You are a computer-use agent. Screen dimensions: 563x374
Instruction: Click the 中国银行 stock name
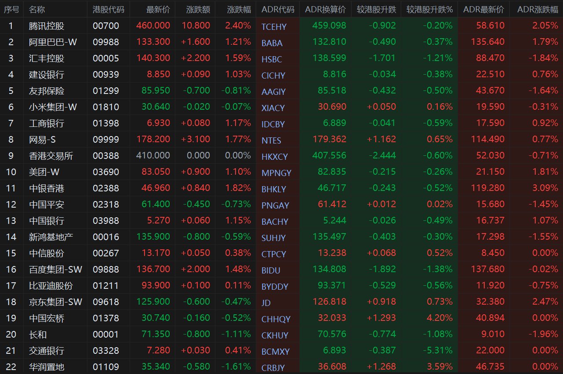pyautogui.click(x=47, y=221)
